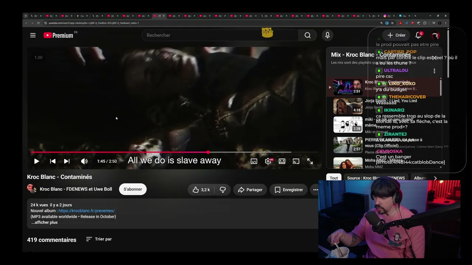Mute the video volume
This screenshot has width=472, height=265.
[84, 161]
